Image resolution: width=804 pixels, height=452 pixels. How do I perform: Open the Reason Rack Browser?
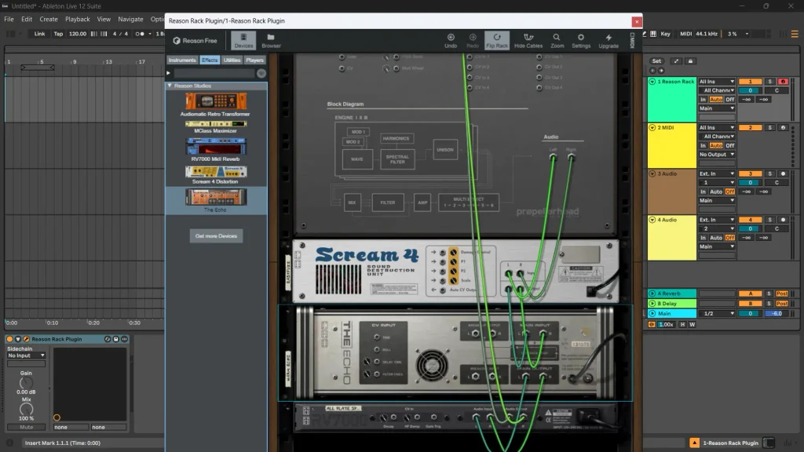coord(271,41)
